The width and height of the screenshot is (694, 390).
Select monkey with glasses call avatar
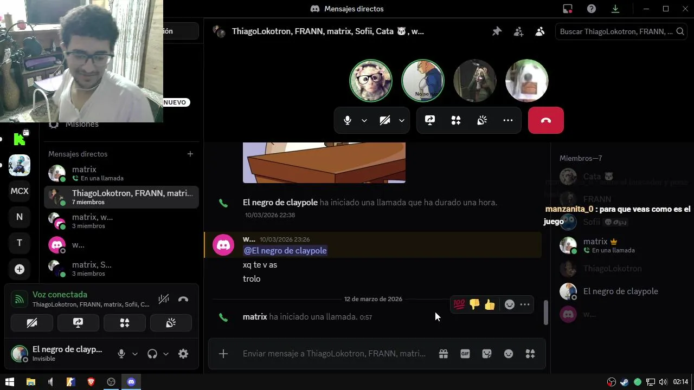[x=371, y=81]
